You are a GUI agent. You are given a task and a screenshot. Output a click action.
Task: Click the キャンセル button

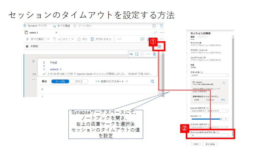(210, 144)
